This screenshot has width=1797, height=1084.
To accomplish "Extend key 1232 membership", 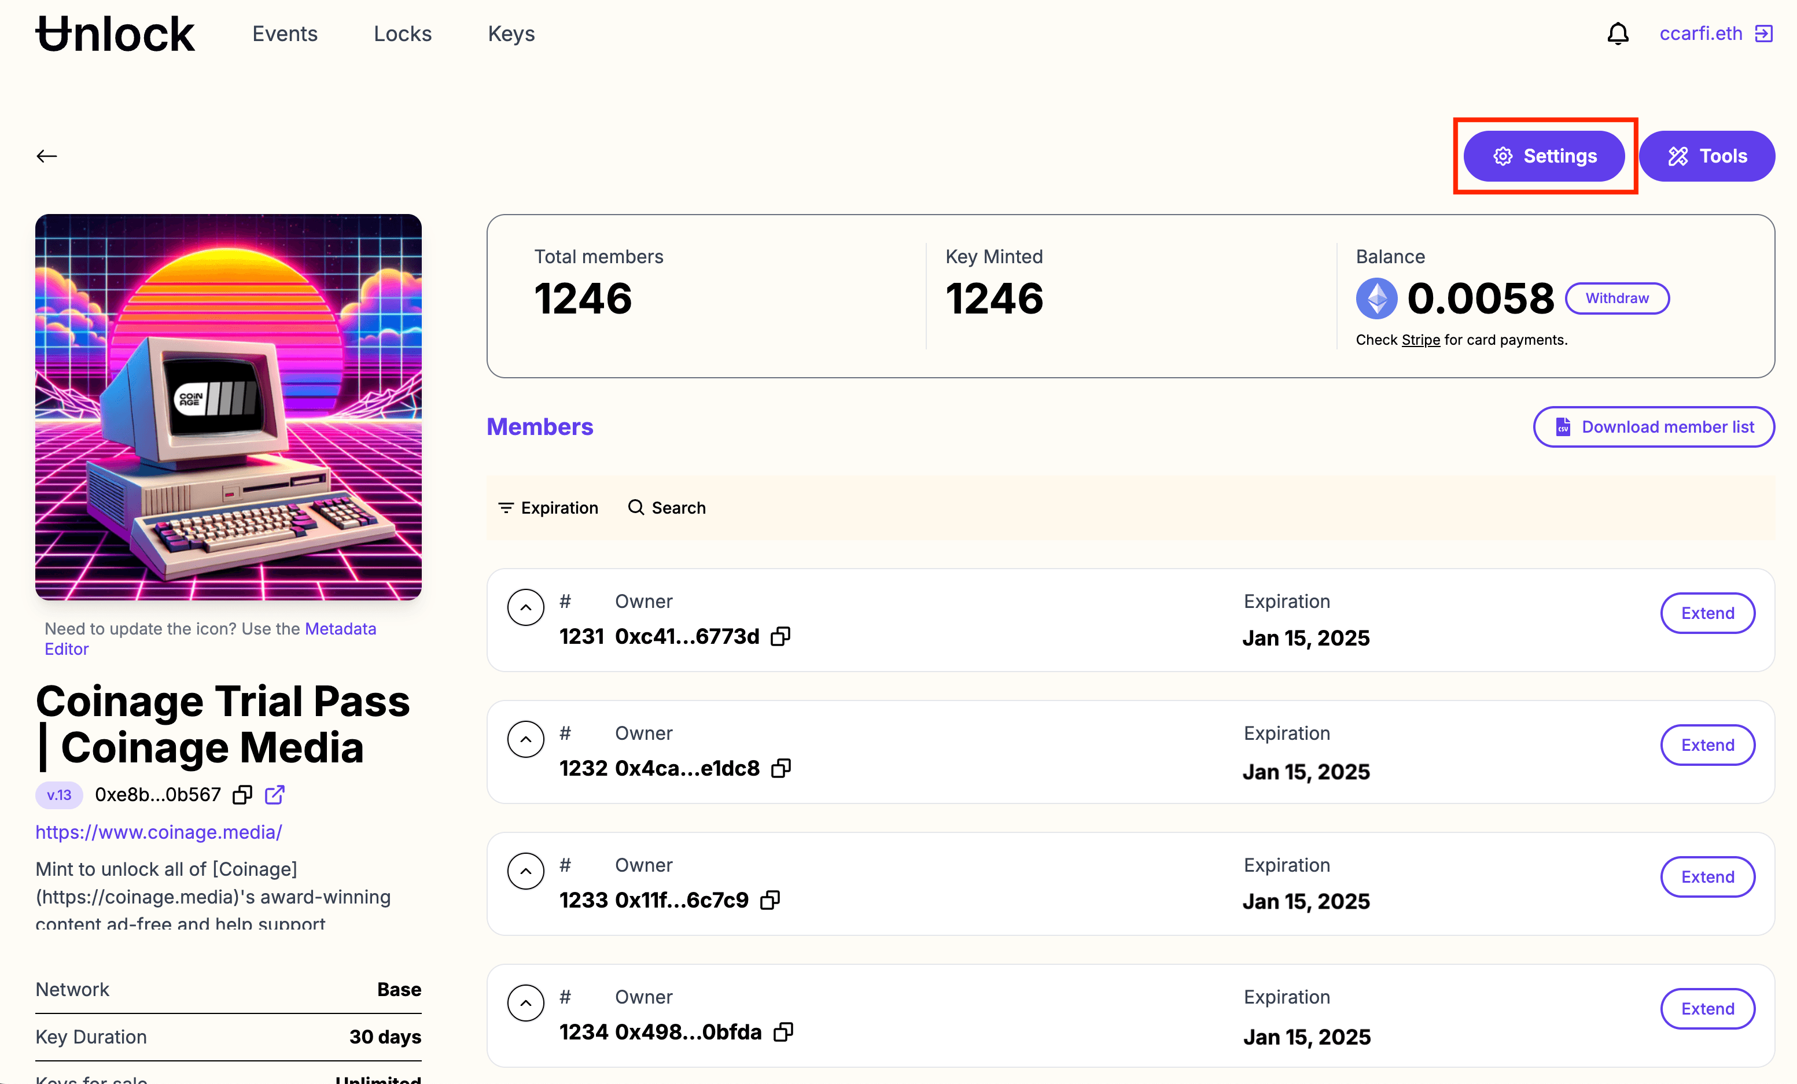I will coord(1707,745).
